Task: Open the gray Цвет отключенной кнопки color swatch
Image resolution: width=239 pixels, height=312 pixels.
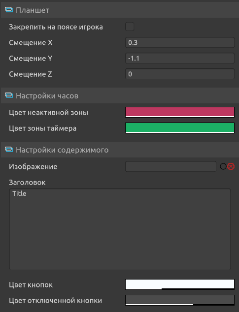Action: 180,300
